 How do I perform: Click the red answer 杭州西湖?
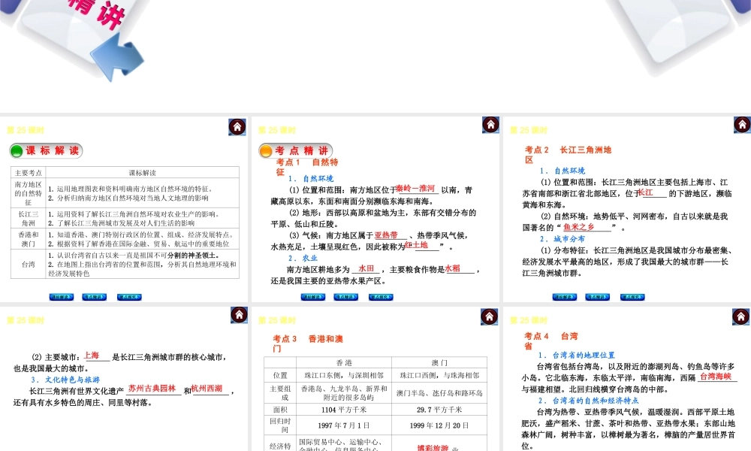point(207,388)
